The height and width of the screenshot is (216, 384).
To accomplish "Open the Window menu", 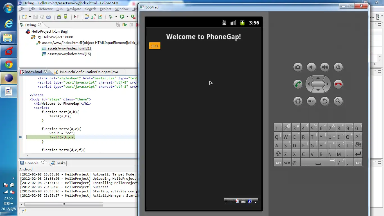I will click(x=122, y=9).
